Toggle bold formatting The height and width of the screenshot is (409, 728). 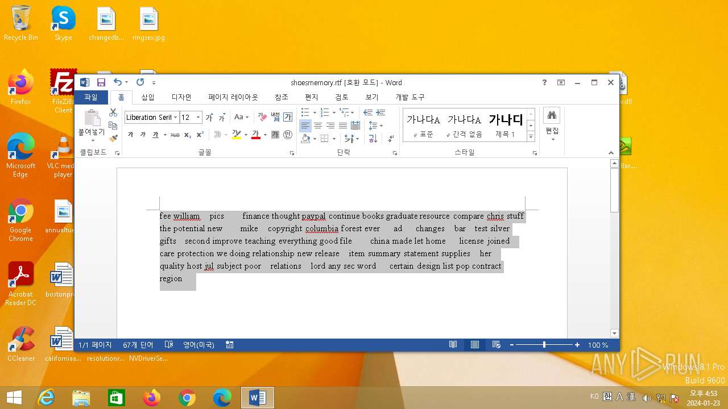[130, 135]
